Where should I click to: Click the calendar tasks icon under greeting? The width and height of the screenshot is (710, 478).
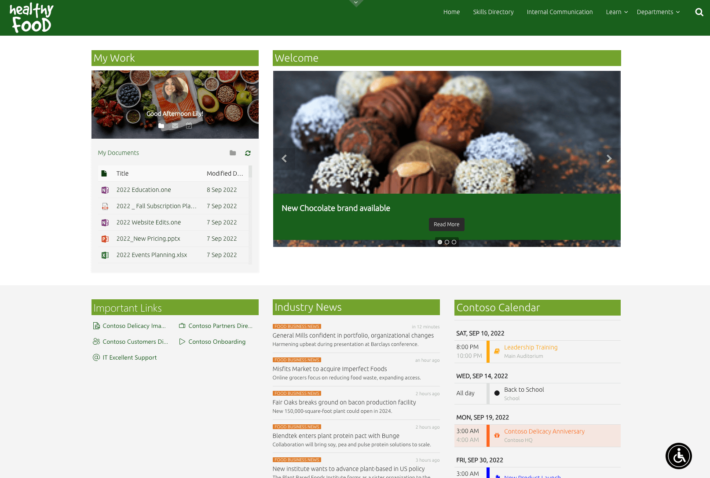189,126
